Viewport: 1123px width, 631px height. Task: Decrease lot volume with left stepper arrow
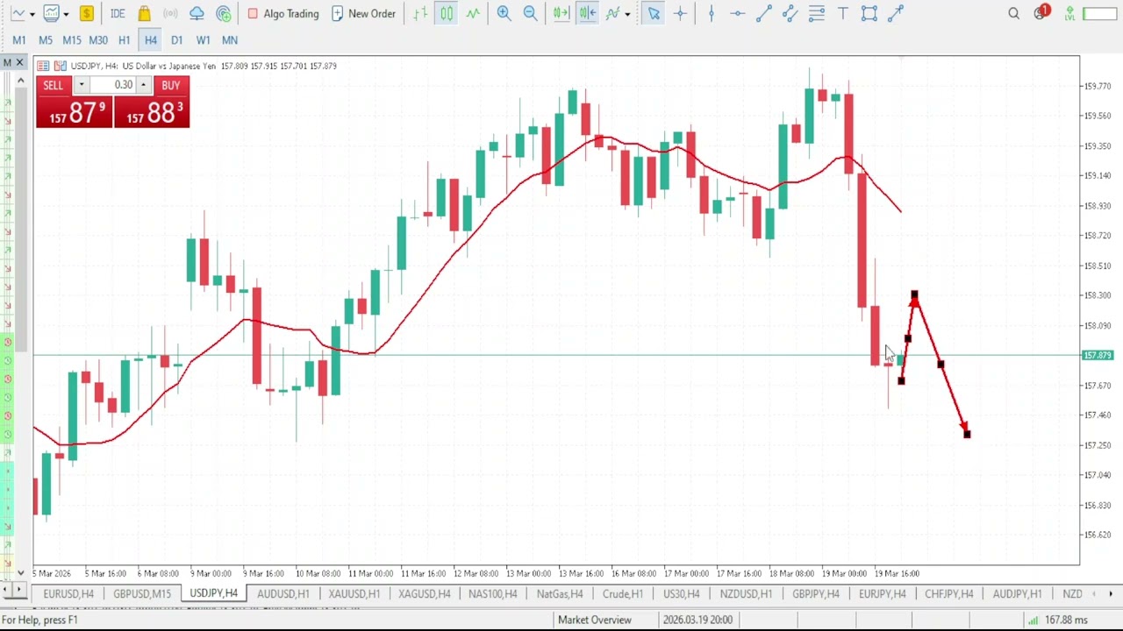pos(81,85)
